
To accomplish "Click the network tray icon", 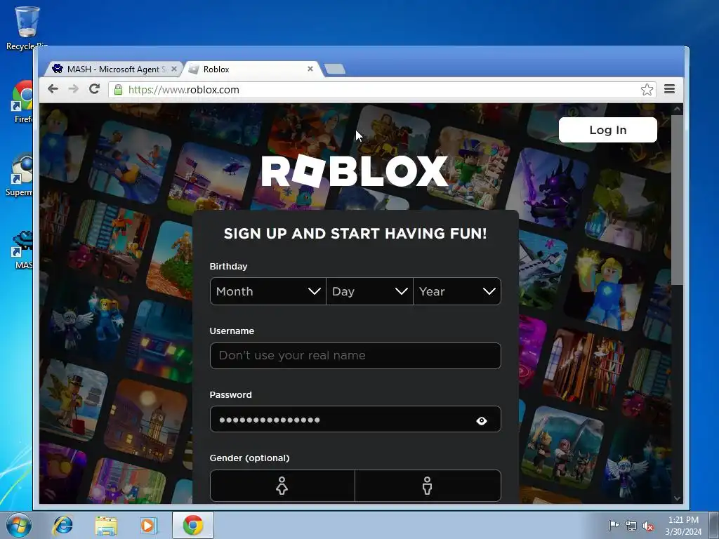I will (631, 526).
